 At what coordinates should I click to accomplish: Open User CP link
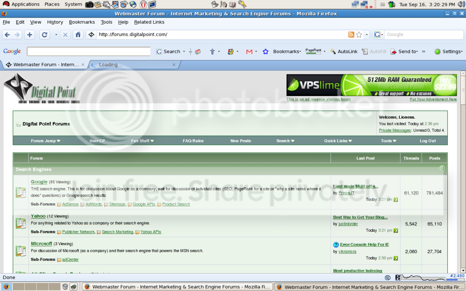[x=97, y=141]
